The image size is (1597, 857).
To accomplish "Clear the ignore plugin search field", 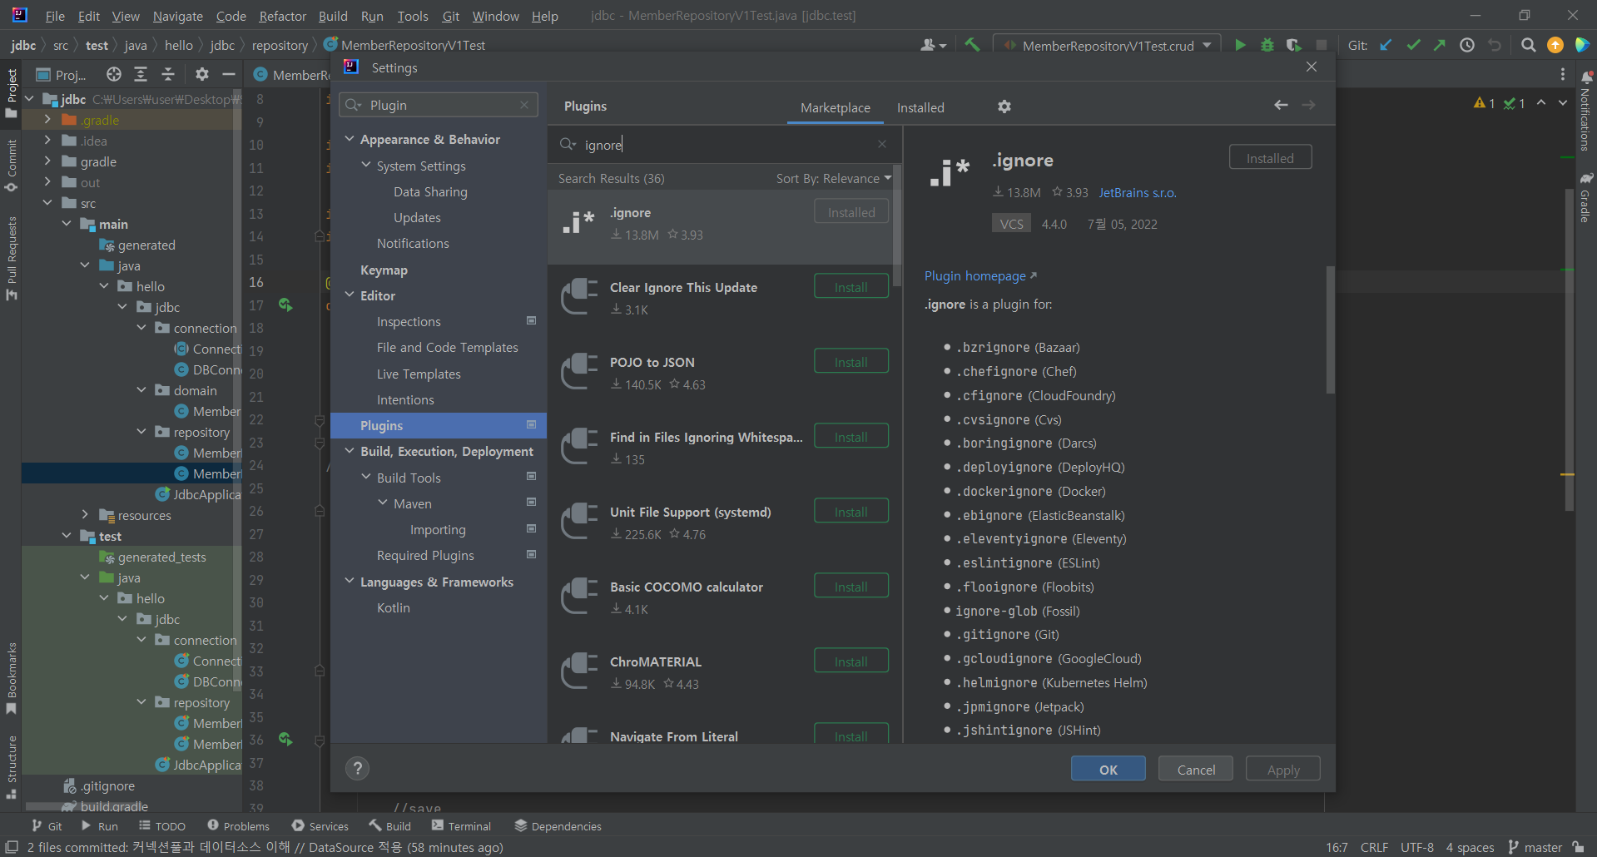I will pos(881,144).
